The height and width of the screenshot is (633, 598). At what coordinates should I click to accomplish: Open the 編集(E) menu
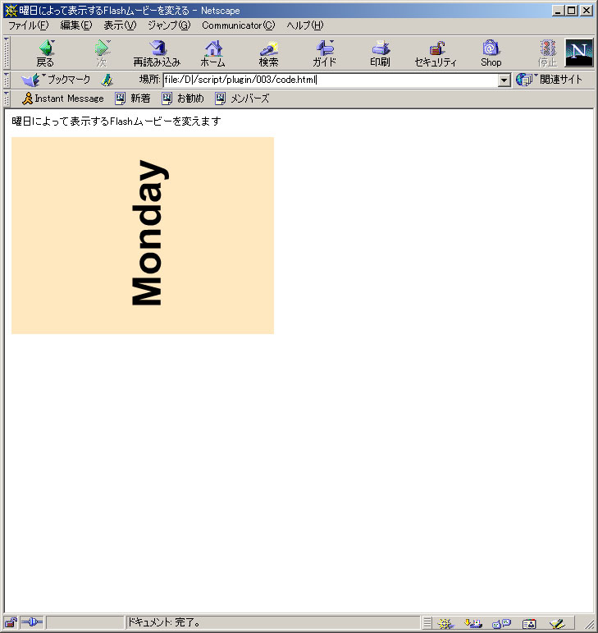point(75,25)
